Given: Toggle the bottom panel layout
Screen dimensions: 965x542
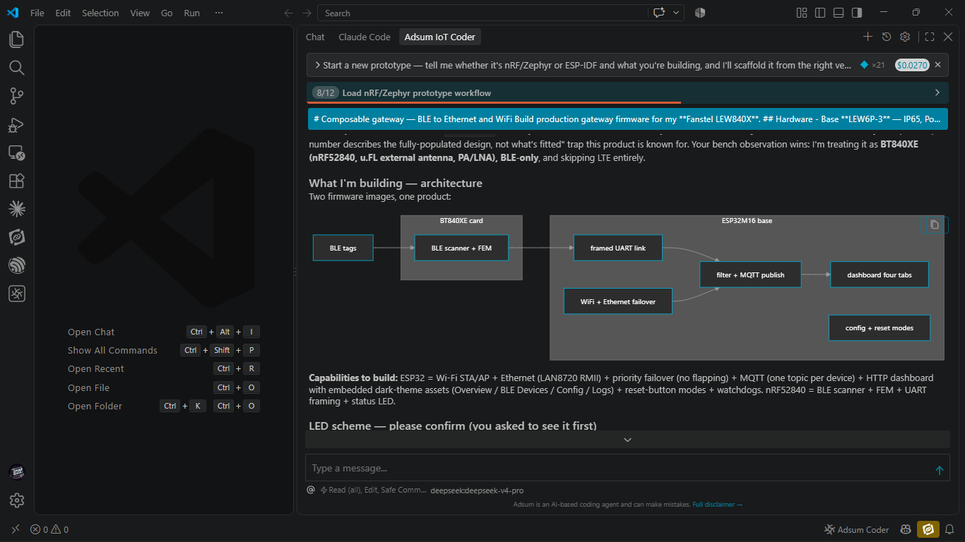Looking at the screenshot, I should pyautogui.click(x=839, y=13).
